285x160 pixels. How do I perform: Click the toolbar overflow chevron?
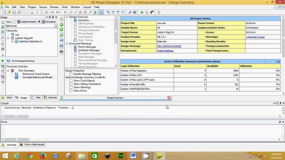tap(65, 12)
